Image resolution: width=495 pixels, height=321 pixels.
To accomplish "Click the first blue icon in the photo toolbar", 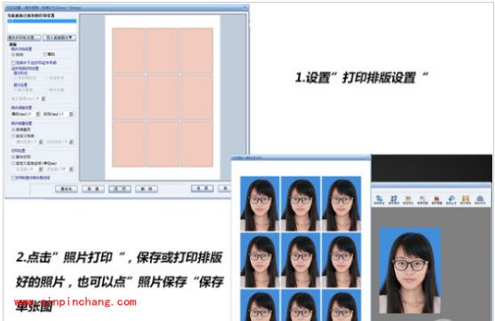I will coord(379,200).
